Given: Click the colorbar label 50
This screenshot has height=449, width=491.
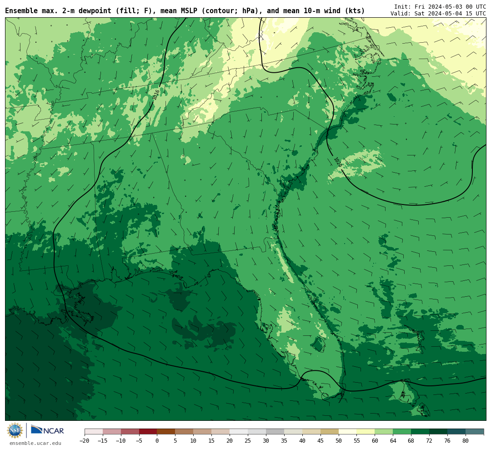Looking at the screenshot, I should click(x=339, y=441).
